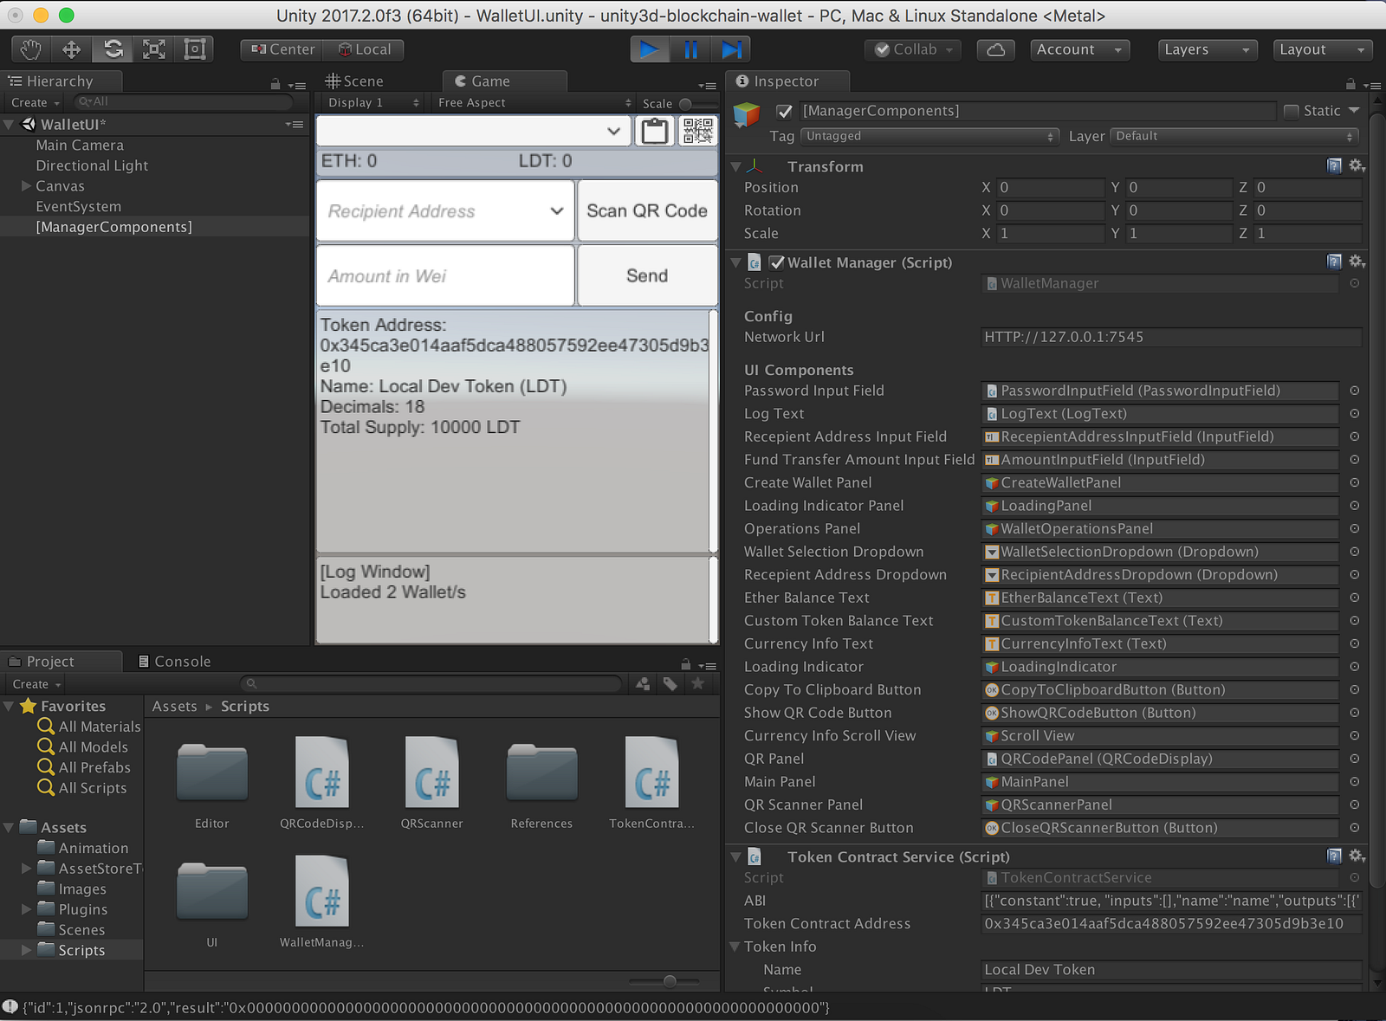Open the Project Create menu
The width and height of the screenshot is (1386, 1021).
click(36, 684)
